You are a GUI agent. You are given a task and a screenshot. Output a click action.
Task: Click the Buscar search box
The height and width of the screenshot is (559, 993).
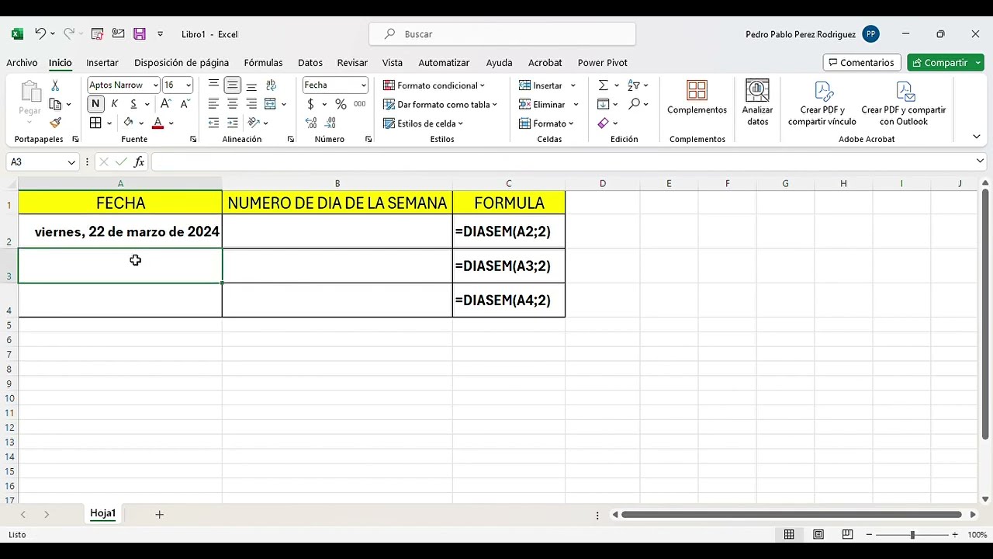coord(503,34)
